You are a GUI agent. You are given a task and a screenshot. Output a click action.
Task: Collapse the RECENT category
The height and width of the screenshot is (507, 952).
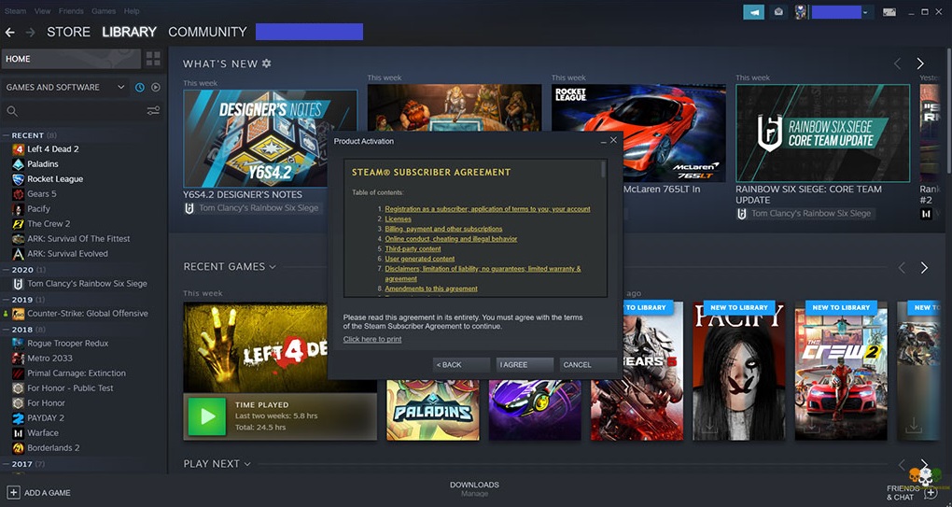7,135
